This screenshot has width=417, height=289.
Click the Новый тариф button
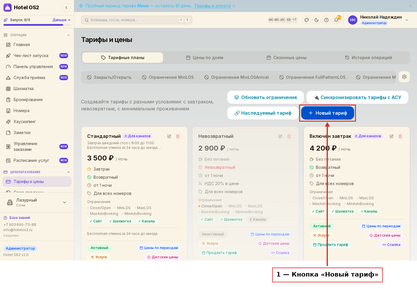[x=328, y=113]
